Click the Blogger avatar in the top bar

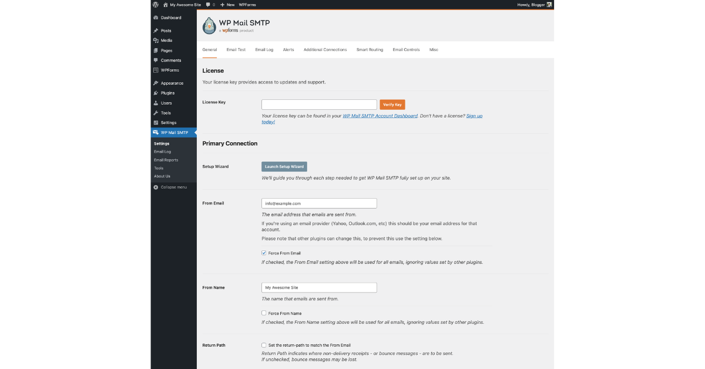pos(549,4)
